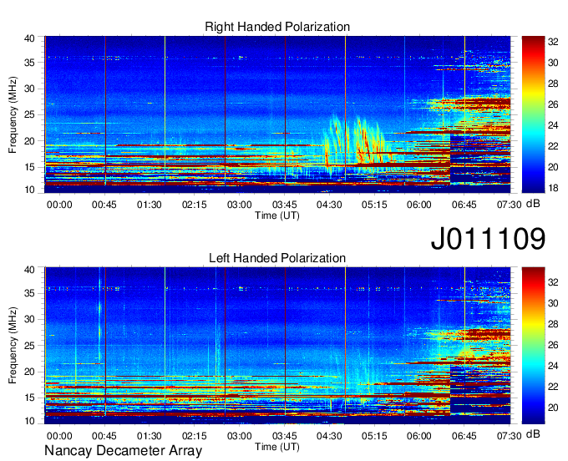The height and width of the screenshot is (461, 568).
Task: Click 07:30 time tick under bottom plot
Action: click(x=509, y=436)
